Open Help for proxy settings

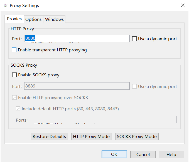pyautogui.click(x=171, y=154)
